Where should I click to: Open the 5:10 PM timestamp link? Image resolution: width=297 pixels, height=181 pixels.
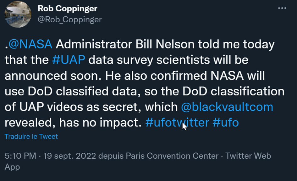click(20, 156)
